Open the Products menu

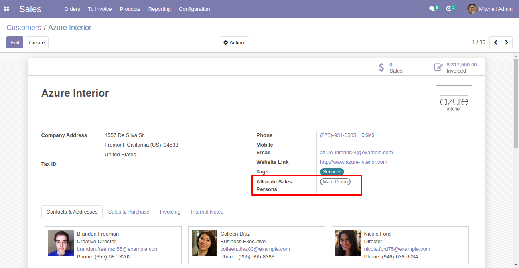(x=130, y=9)
